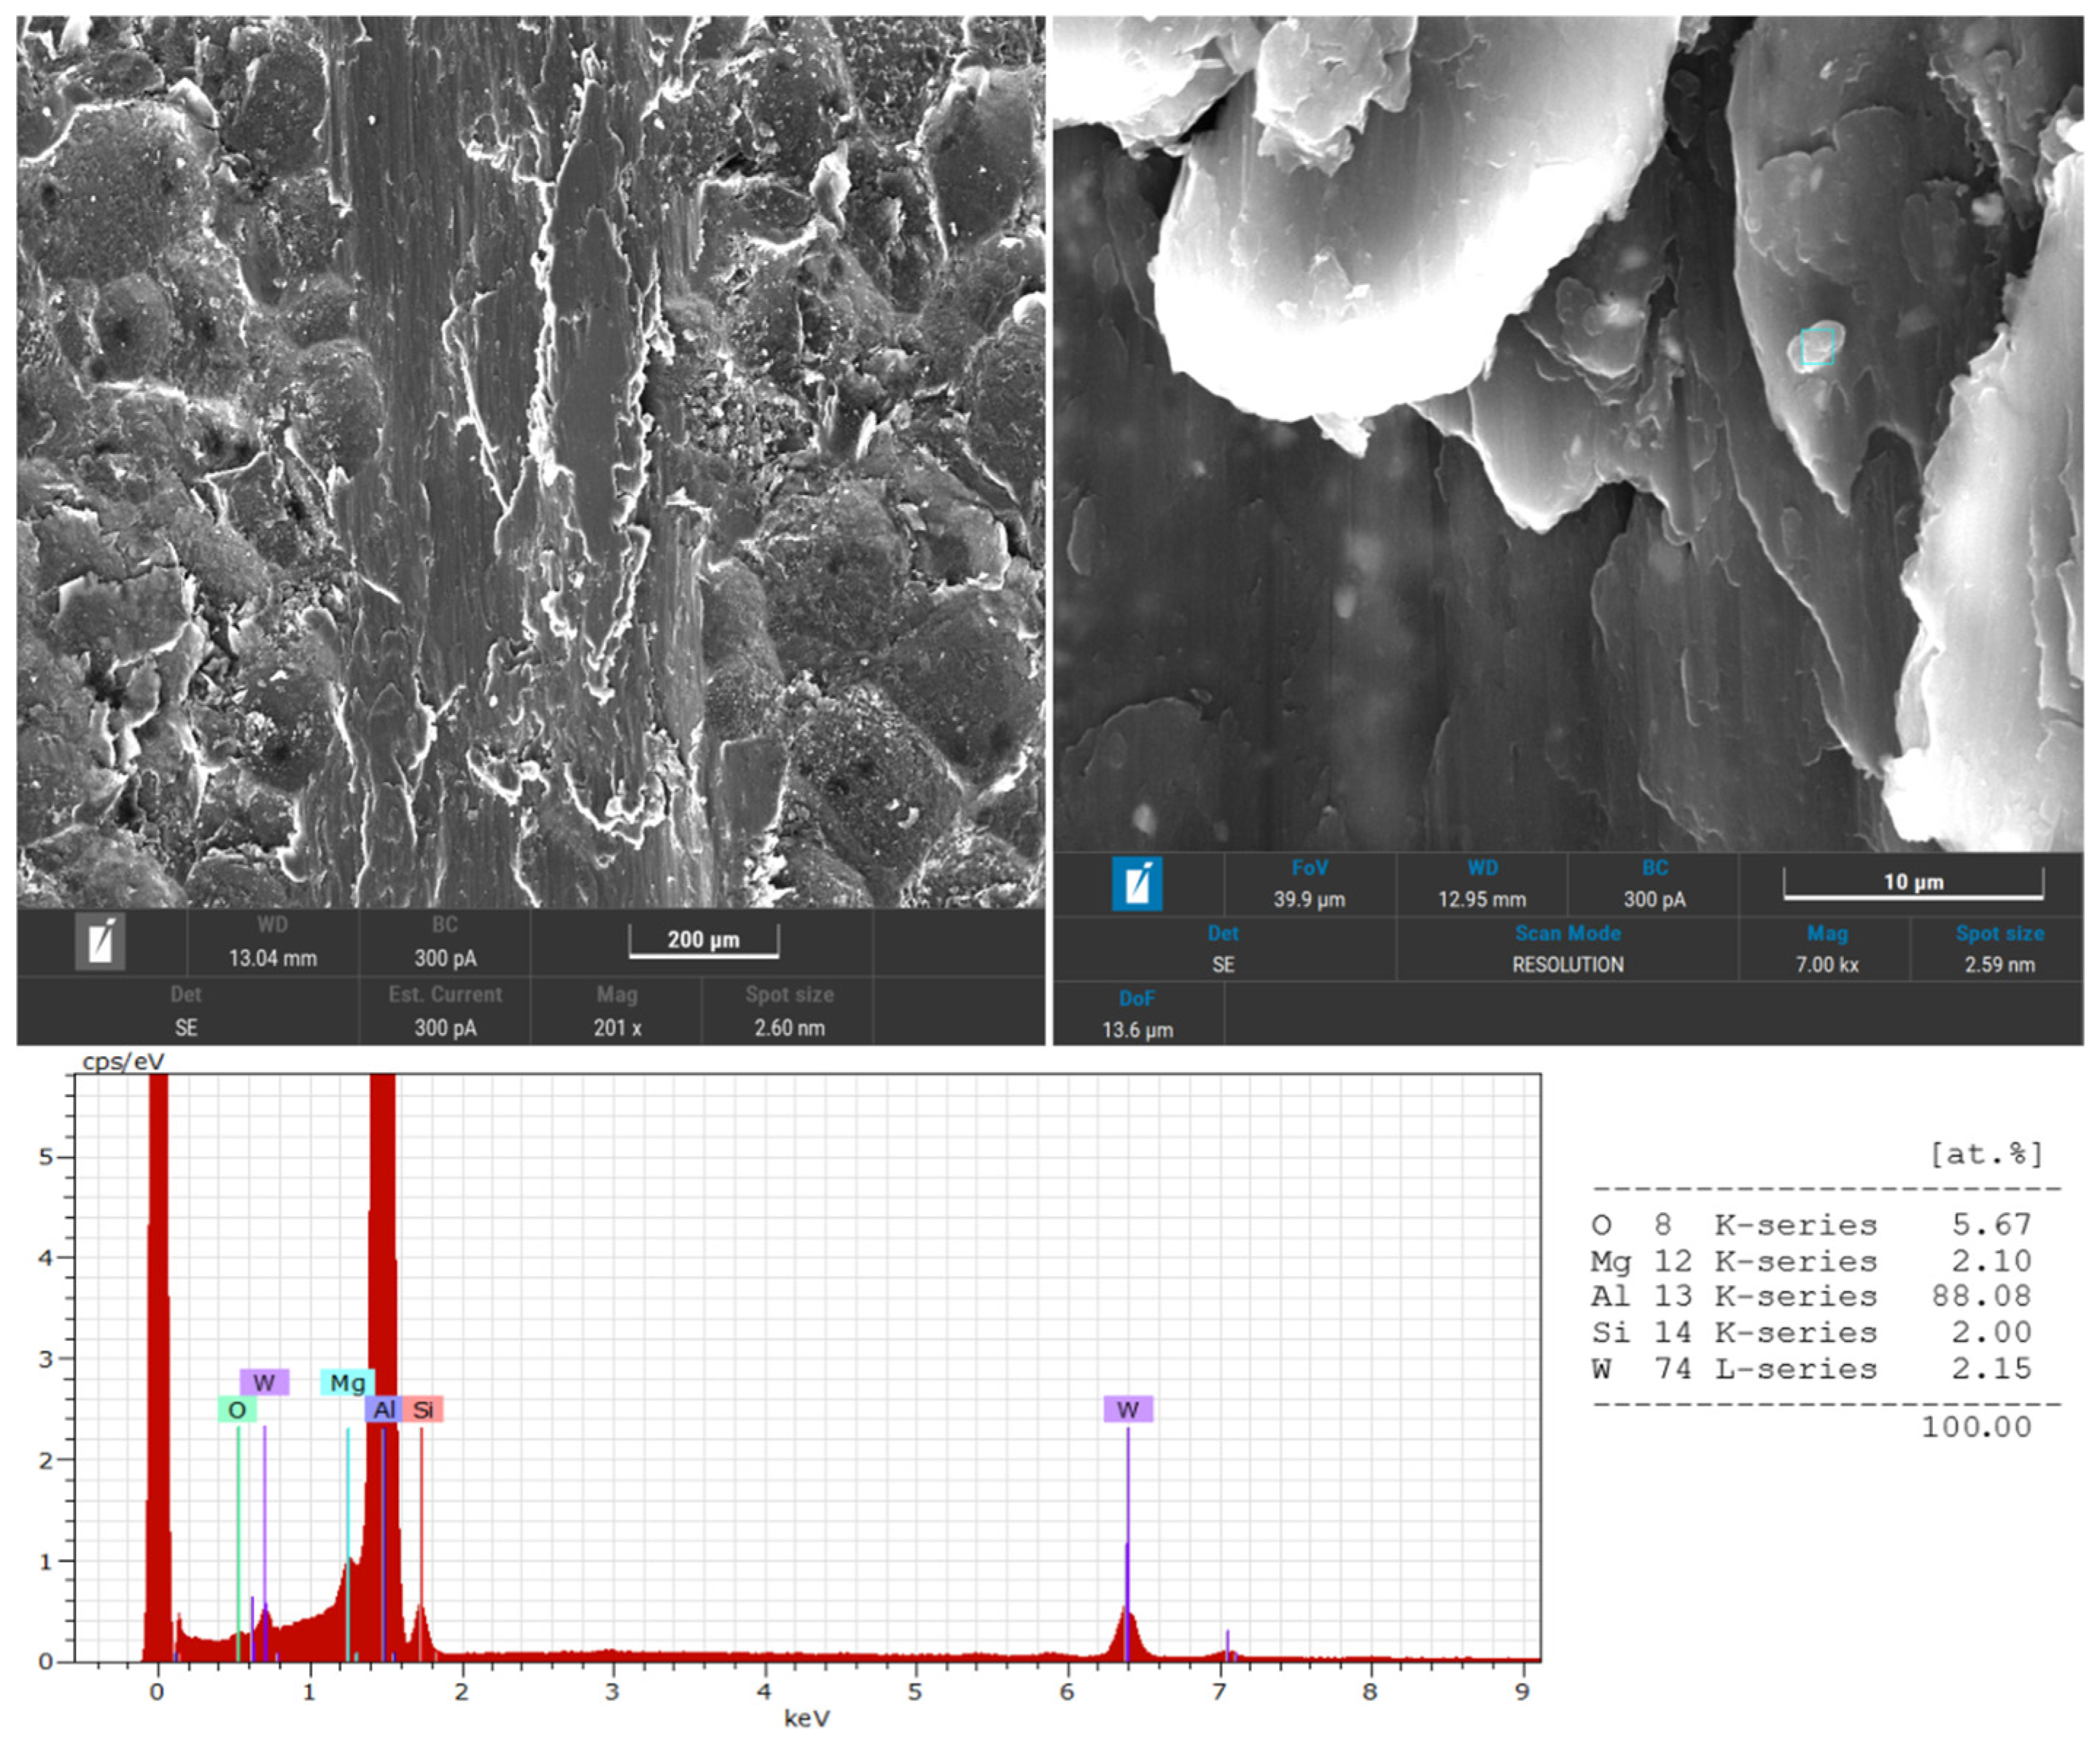The height and width of the screenshot is (1747, 2100).
Task: Click the DoF 13.6 µm readout
Action: click(1137, 1029)
